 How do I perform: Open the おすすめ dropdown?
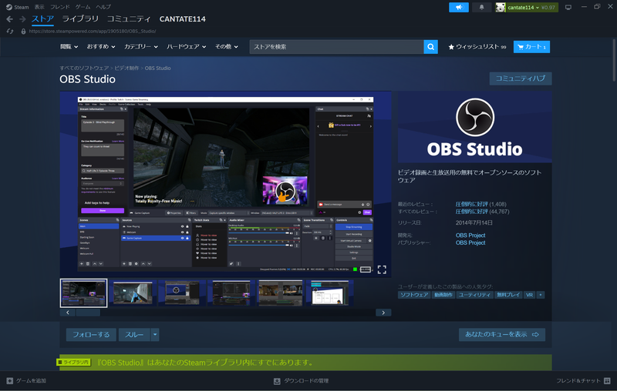coord(101,47)
